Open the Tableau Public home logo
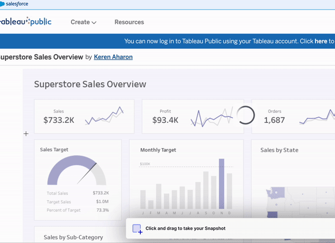 [26, 22]
